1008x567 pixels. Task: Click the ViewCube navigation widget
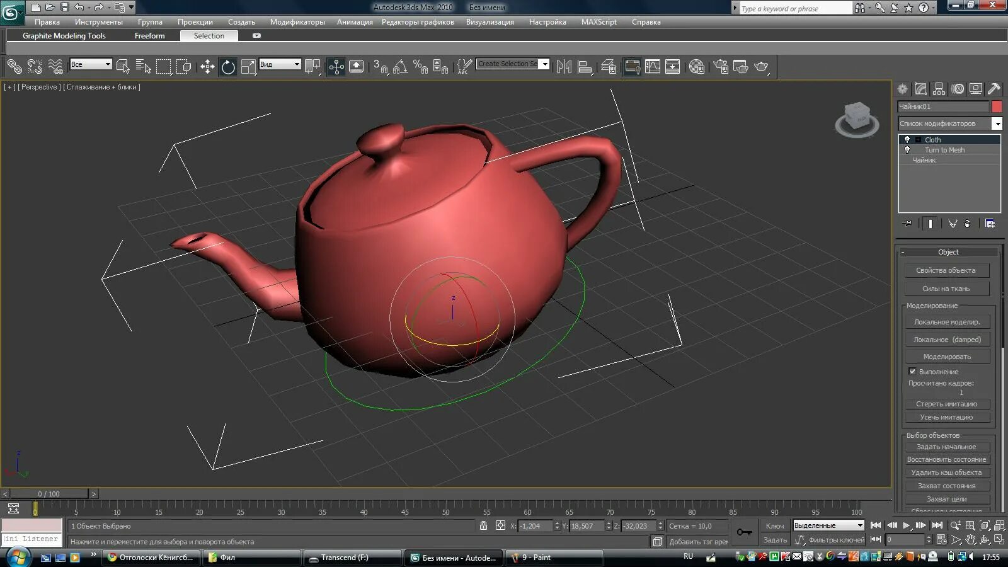pyautogui.click(x=857, y=118)
